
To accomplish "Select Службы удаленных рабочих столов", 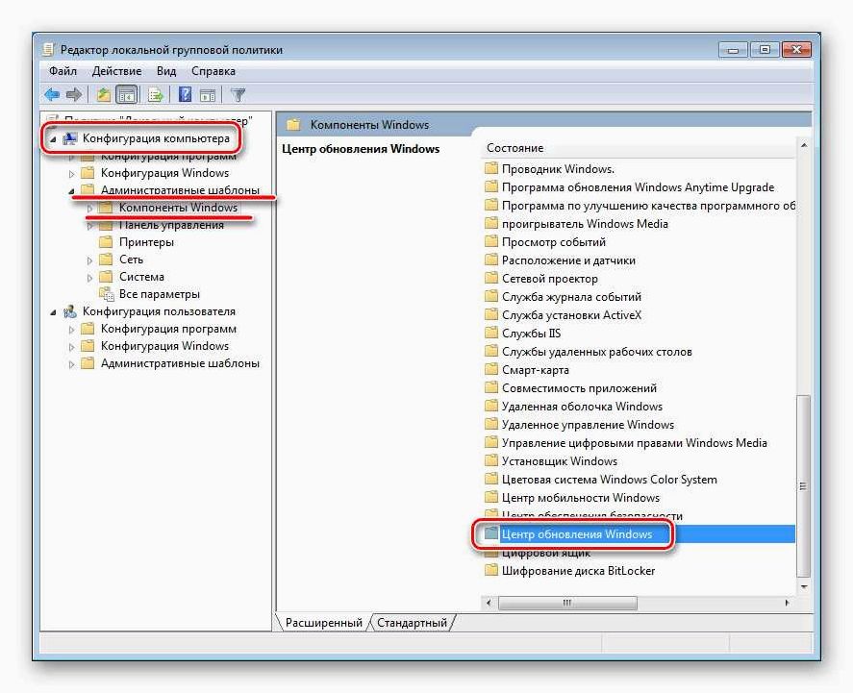I will coord(597,352).
